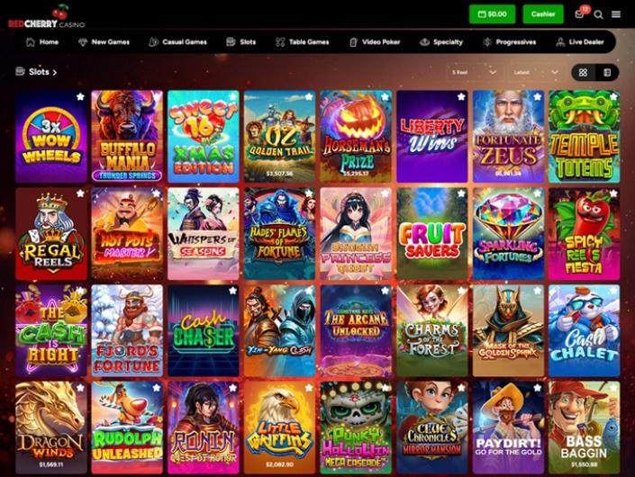Click the Cashier button

pos(542,14)
